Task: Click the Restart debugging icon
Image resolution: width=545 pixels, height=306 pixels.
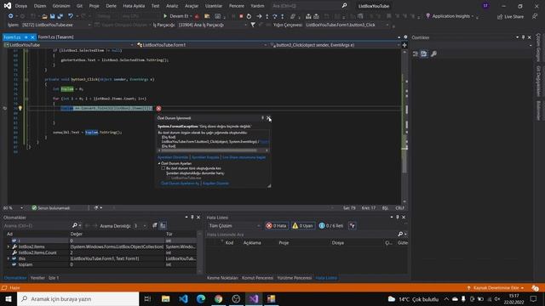Action: (249, 16)
